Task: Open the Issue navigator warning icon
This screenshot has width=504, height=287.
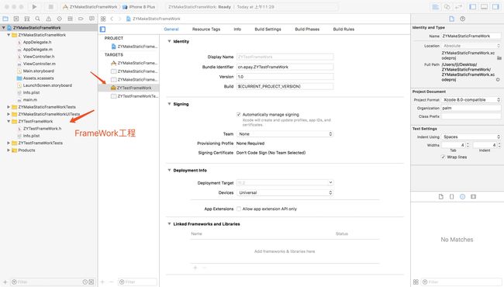Action: (x=49, y=19)
